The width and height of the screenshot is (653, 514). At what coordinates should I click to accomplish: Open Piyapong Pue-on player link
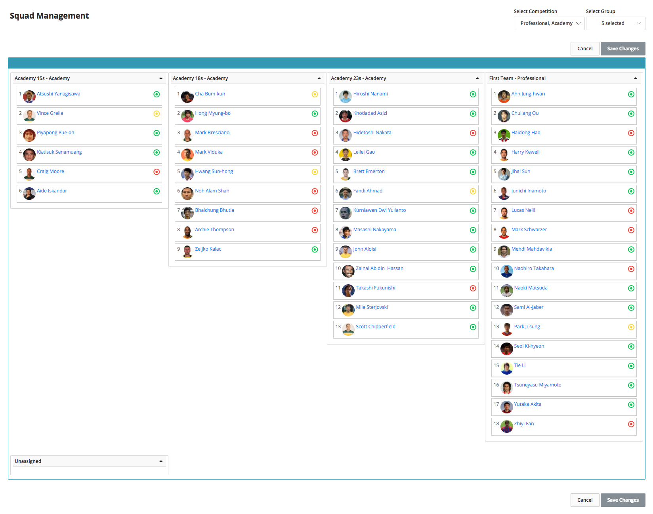(55, 133)
